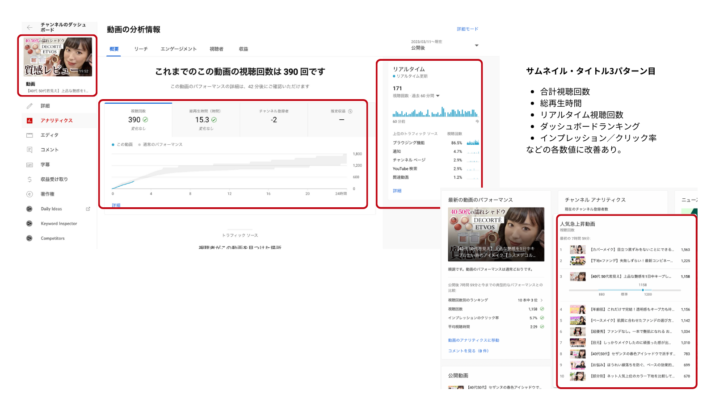Open the 収益受け取り dollar icon
The width and height of the screenshot is (715, 402).
29,180
